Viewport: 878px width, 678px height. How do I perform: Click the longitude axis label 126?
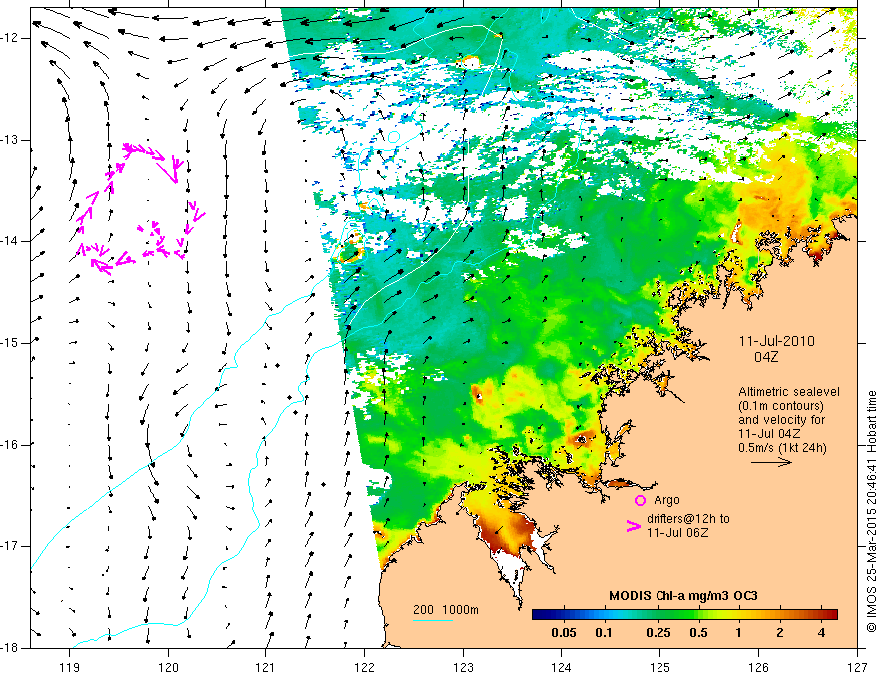pyautogui.click(x=758, y=667)
